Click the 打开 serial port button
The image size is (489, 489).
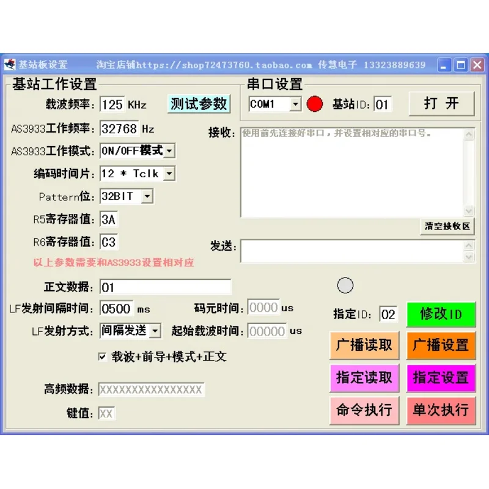441,103
